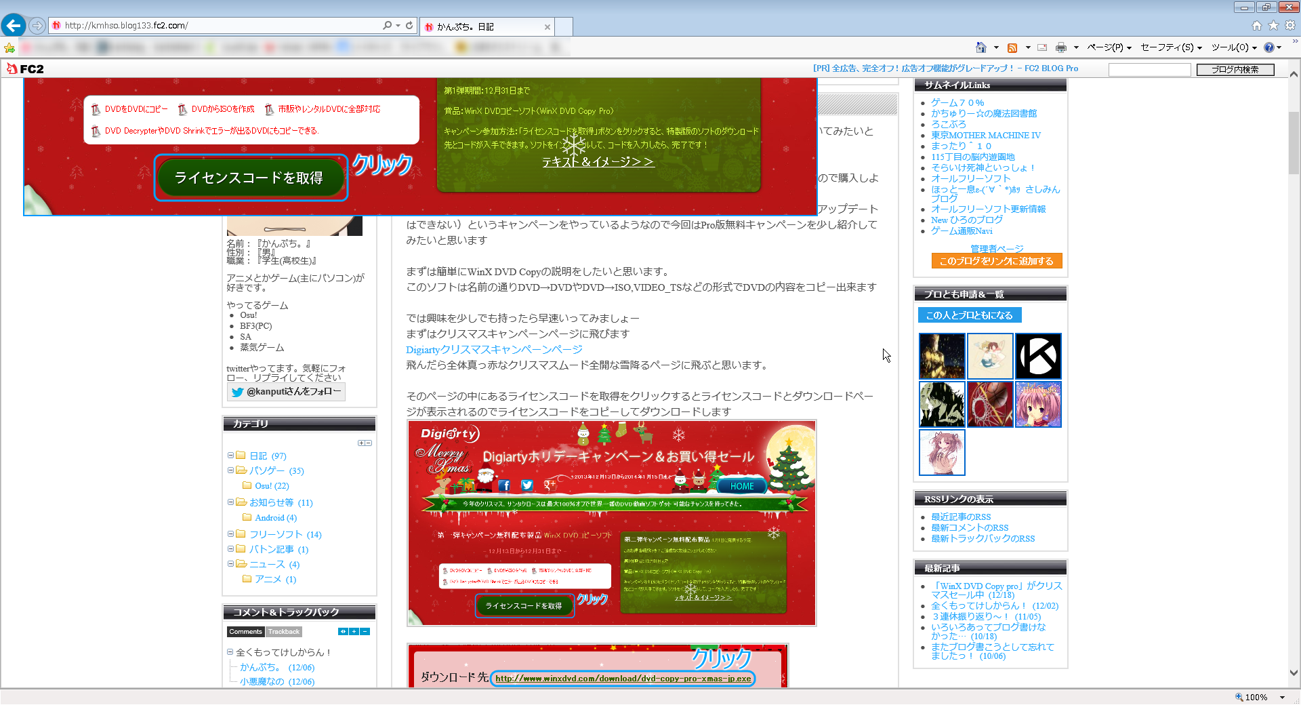The width and height of the screenshot is (1301, 705).
Task: Click the blog search text input field
Action: pyautogui.click(x=1150, y=69)
